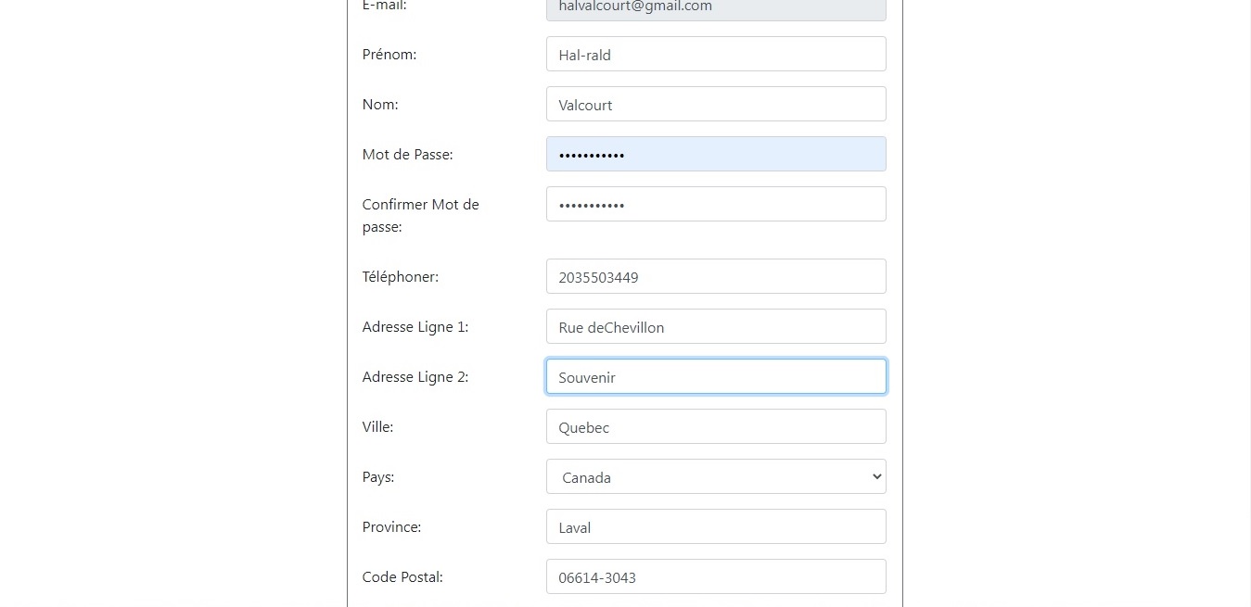Click the 'Ville:' label text
1251x607 pixels.
377,427
